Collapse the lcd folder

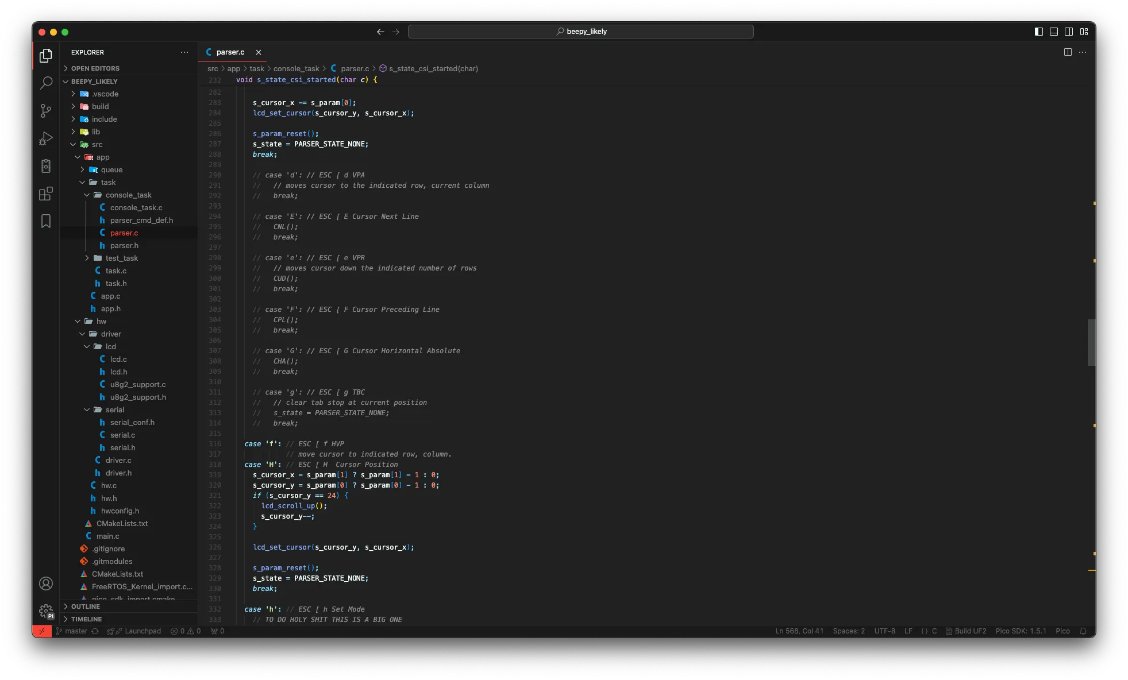pos(110,346)
